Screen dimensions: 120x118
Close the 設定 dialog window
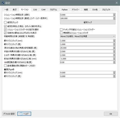coord(117,3)
